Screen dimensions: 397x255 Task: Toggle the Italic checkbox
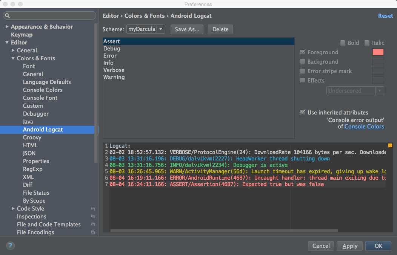[x=367, y=43]
